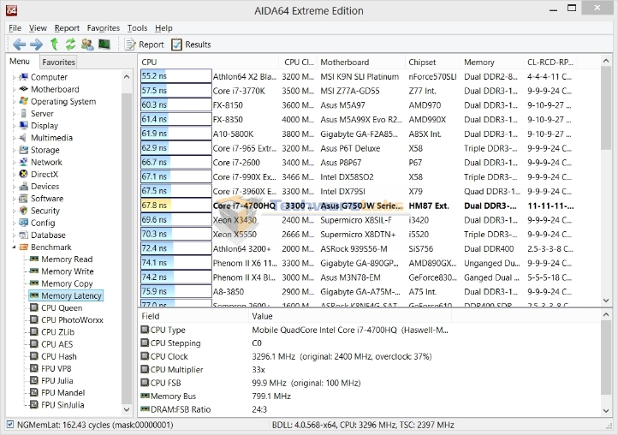This screenshot has width=618, height=435.
Task: Select the Computer icon in tree
Action: pyautogui.click(x=24, y=77)
